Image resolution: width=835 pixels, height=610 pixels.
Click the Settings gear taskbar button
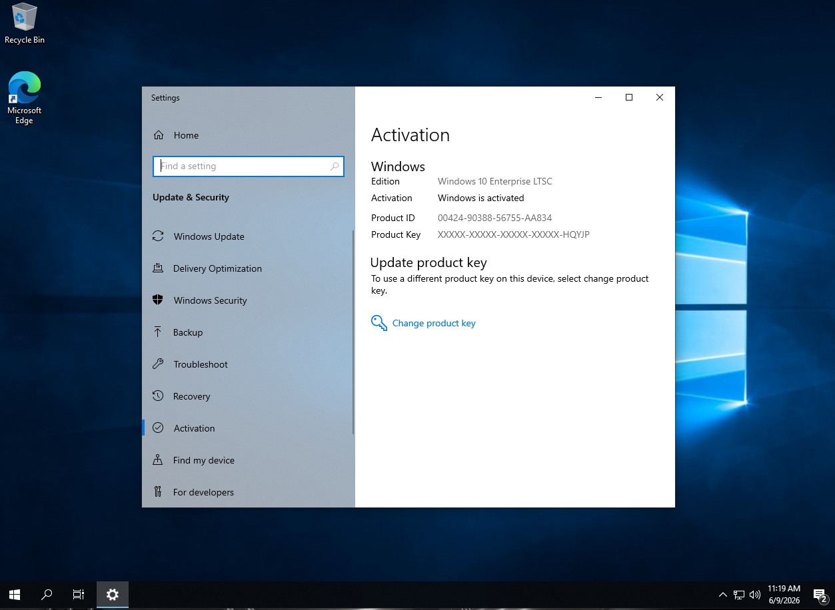click(113, 595)
